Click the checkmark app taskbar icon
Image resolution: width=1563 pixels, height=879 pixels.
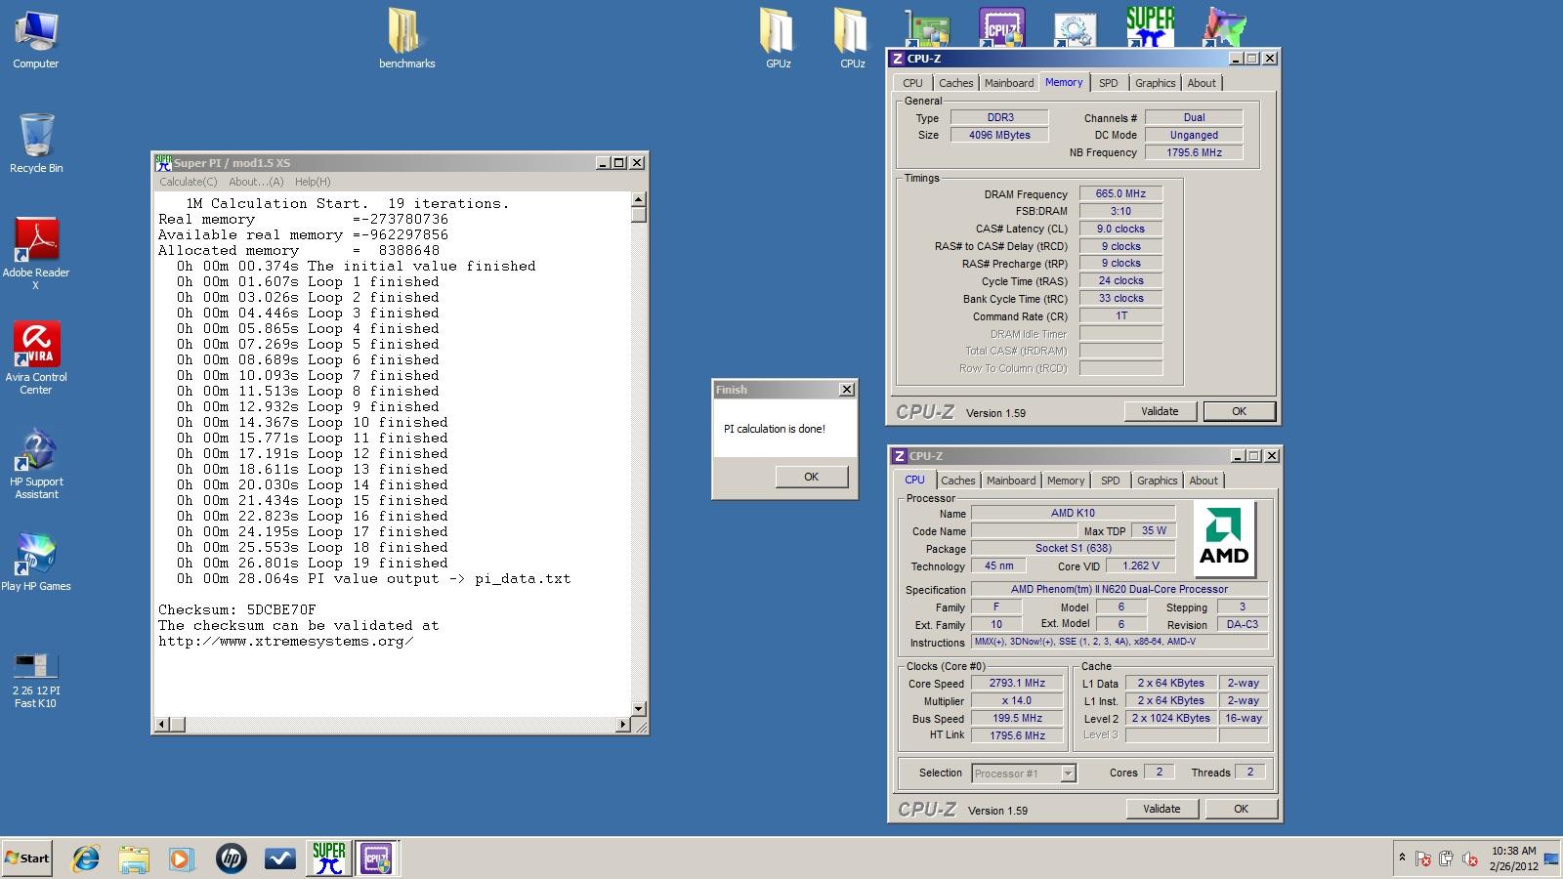point(279,858)
